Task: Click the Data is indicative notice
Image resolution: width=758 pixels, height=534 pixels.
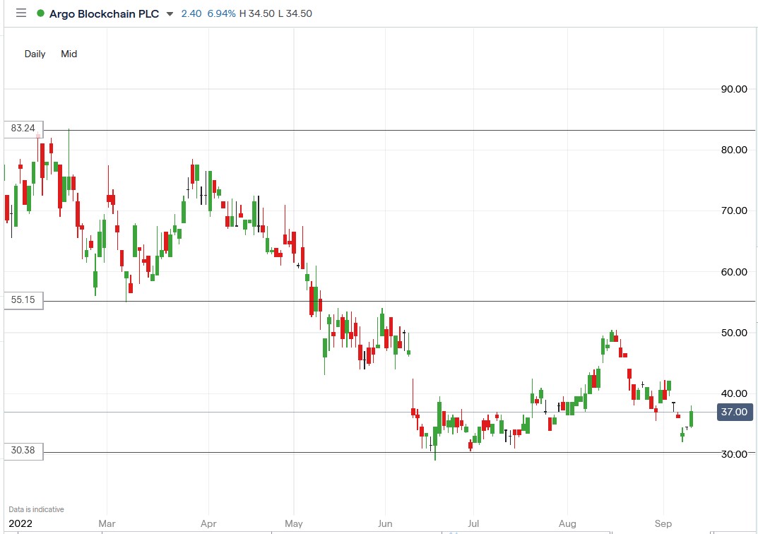Action: [35, 509]
